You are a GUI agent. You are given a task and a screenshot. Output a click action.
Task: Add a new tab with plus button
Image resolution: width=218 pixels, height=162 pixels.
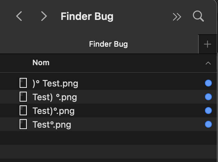207,44
